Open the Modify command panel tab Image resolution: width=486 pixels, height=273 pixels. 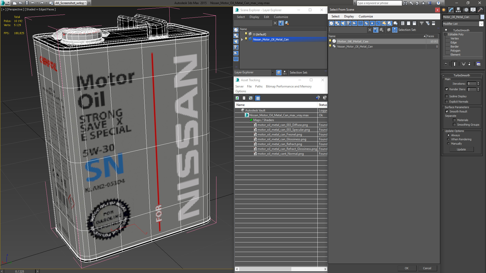tap(451, 10)
